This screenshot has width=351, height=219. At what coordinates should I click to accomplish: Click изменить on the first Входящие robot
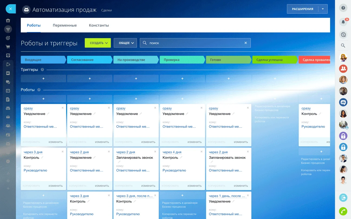coord(56,142)
